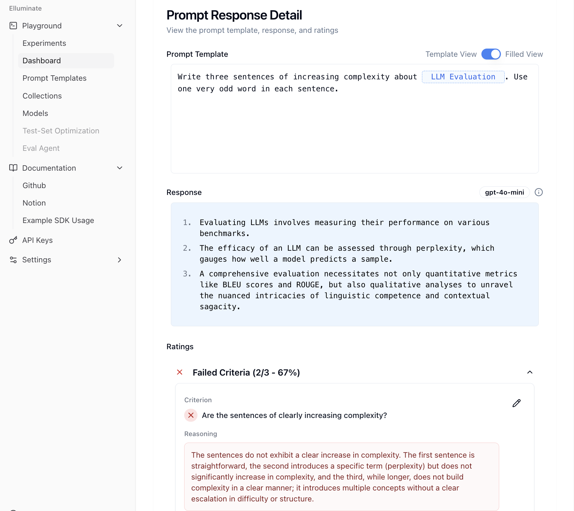Viewport: 574px width, 511px height.
Task: Click the Documentation label
Action: (49, 168)
